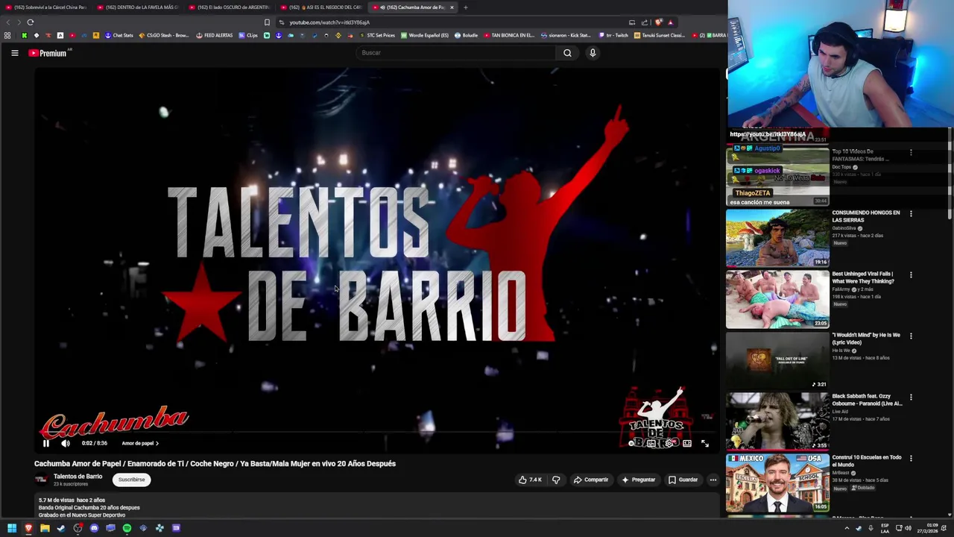Click the search magnifier button
This screenshot has height=537, width=954.
point(567,53)
